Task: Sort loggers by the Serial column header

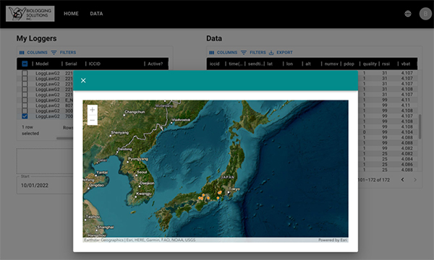Action: 71,64
